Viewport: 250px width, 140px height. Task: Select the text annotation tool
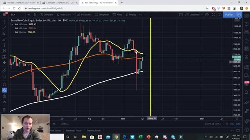pos(4,45)
